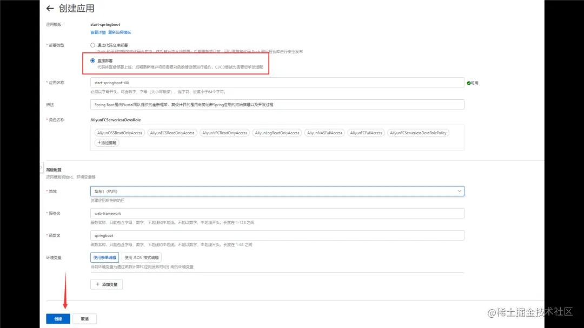Select the AliyunVPCReadOnlyAccess policy tag
The height and width of the screenshot is (328, 584).
[x=224, y=133]
